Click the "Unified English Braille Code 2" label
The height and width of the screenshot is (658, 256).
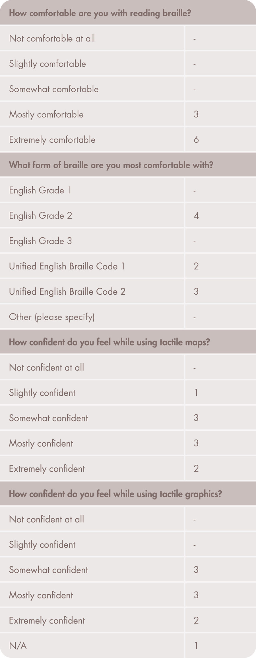click(x=67, y=291)
